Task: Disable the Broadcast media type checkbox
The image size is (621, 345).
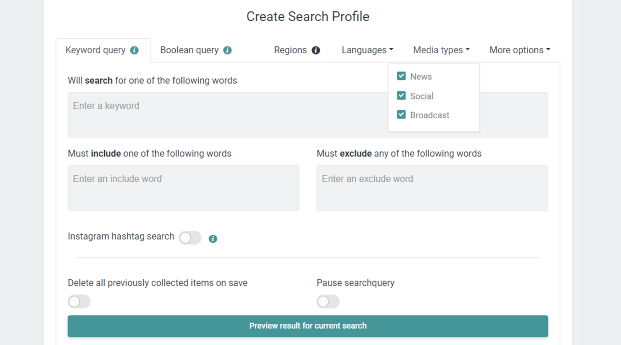Action: [401, 115]
